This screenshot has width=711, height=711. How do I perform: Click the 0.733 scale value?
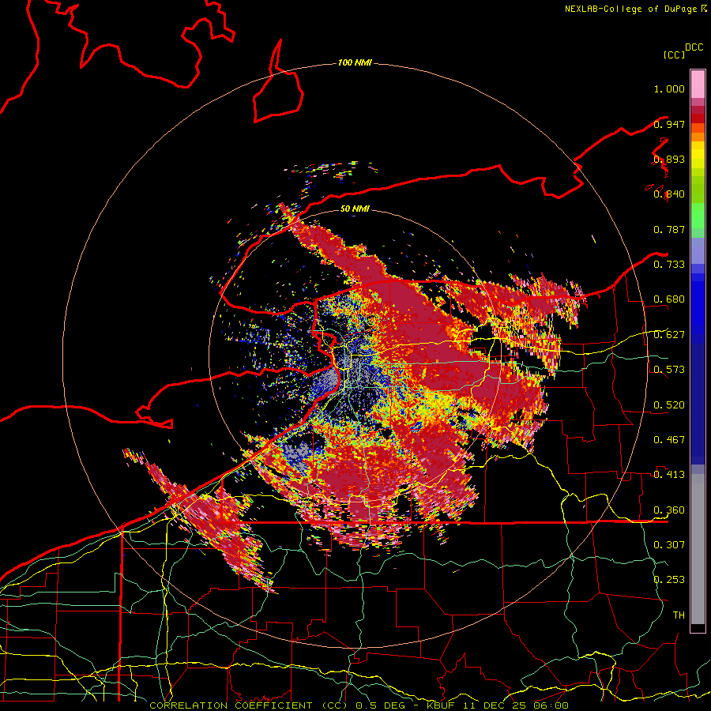coord(669,264)
